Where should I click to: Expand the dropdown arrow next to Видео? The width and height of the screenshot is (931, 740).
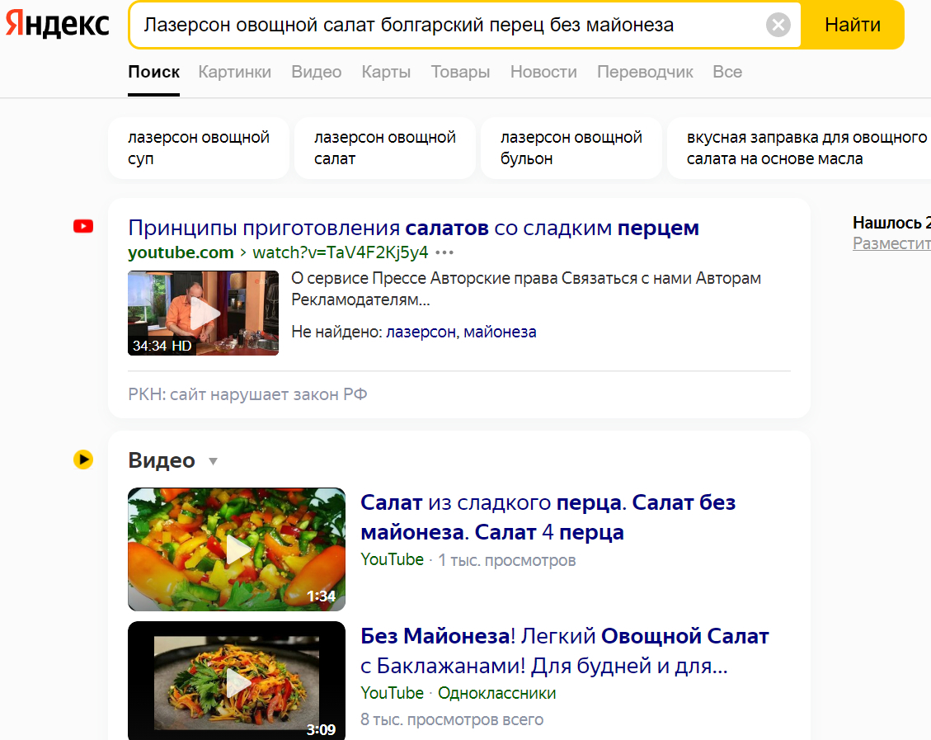click(x=213, y=461)
